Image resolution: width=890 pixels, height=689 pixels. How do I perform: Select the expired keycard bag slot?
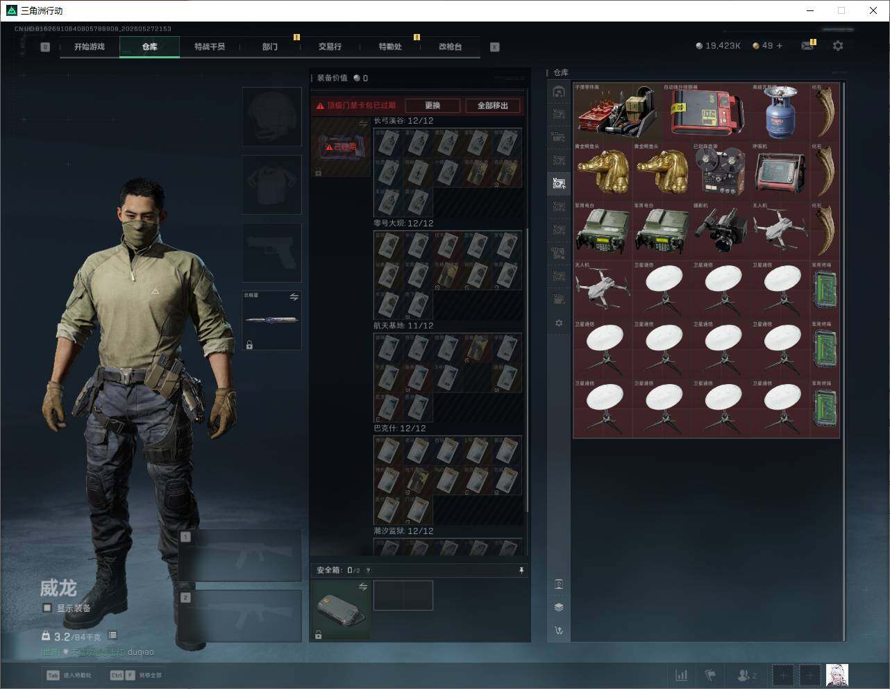[x=340, y=147]
